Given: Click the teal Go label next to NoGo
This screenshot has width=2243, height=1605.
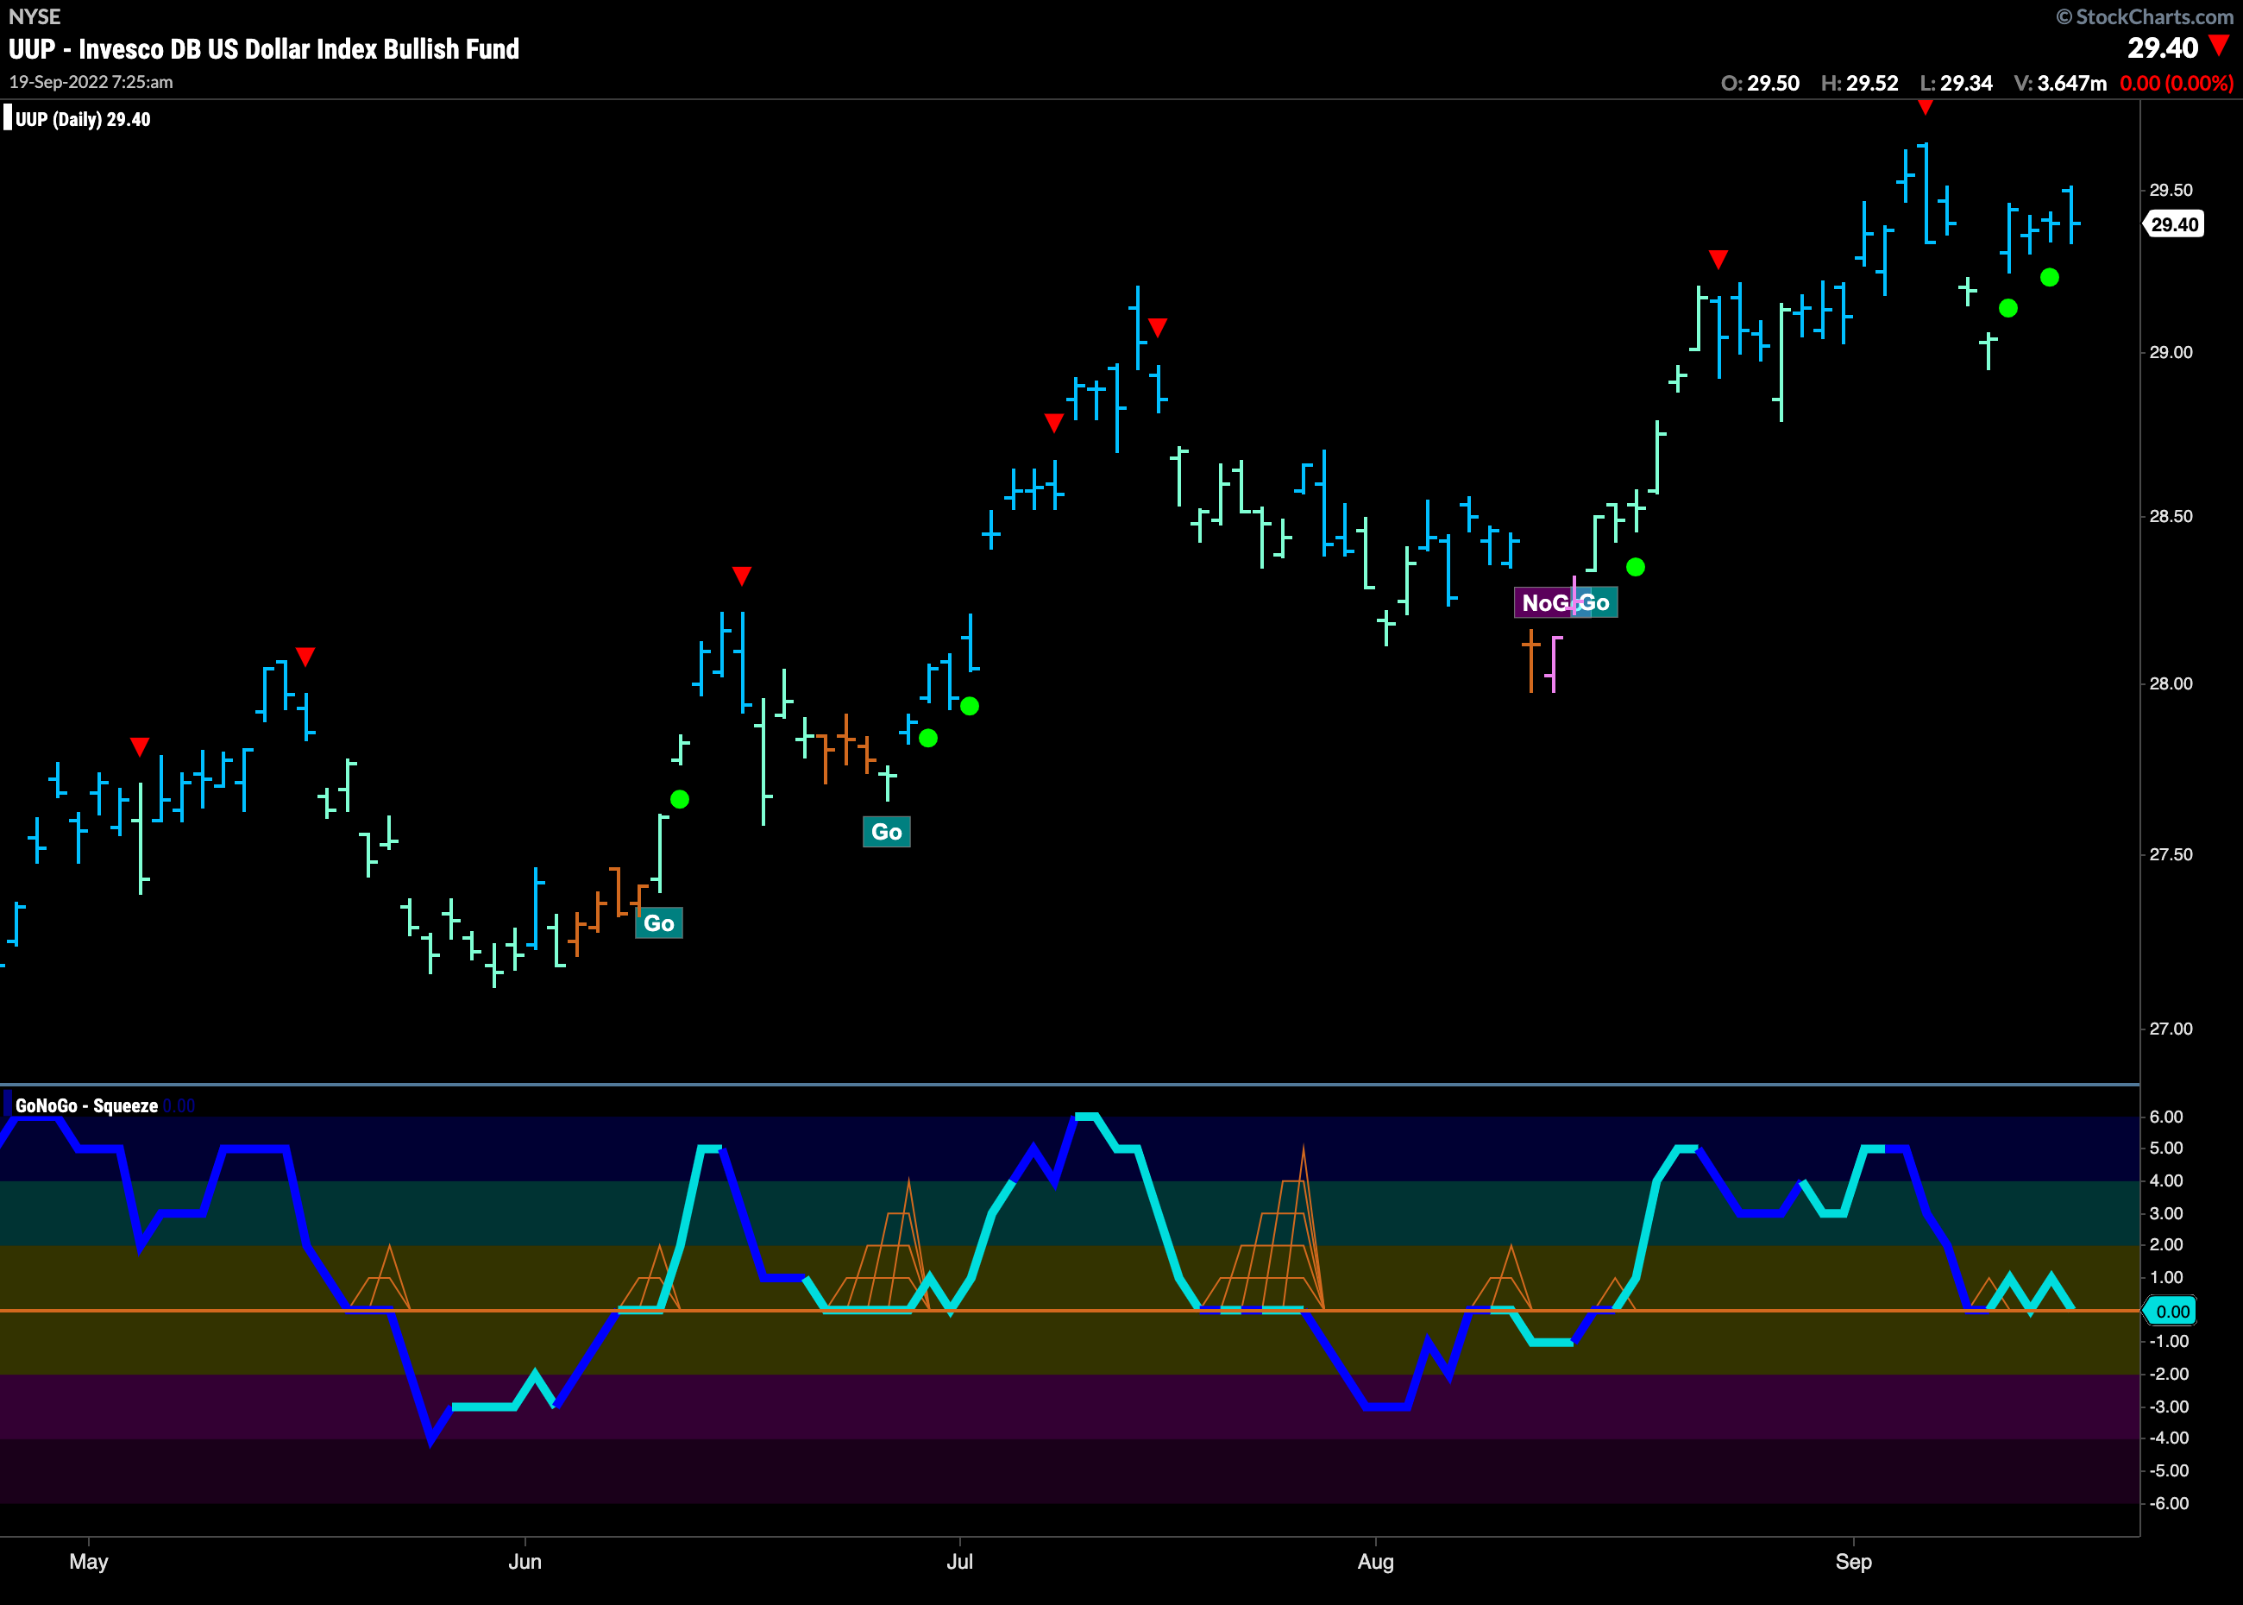Looking at the screenshot, I should coord(1597,603).
